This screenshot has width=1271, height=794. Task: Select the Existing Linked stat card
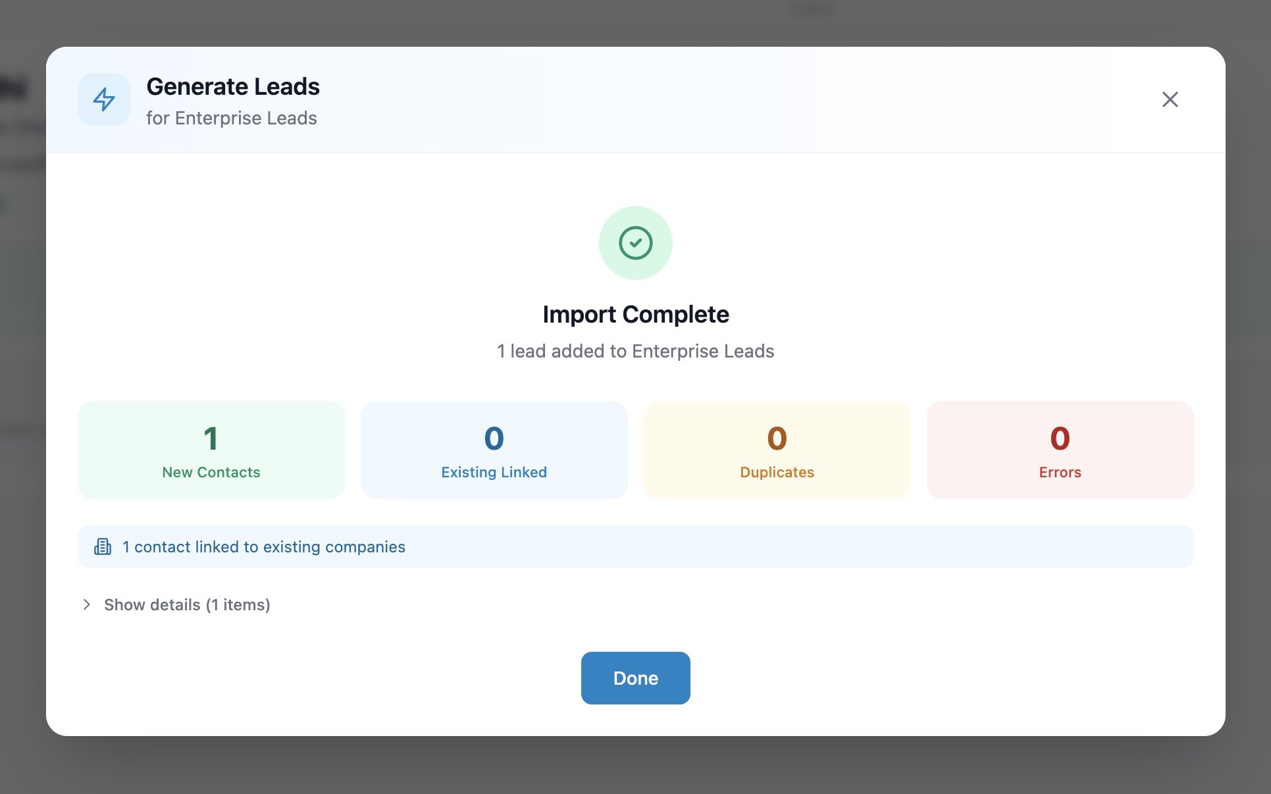pyautogui.click(x=494, y=450)
